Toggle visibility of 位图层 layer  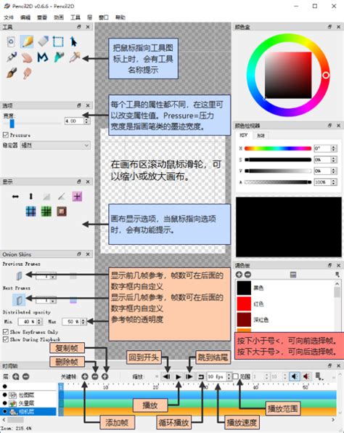pos(4,395)
